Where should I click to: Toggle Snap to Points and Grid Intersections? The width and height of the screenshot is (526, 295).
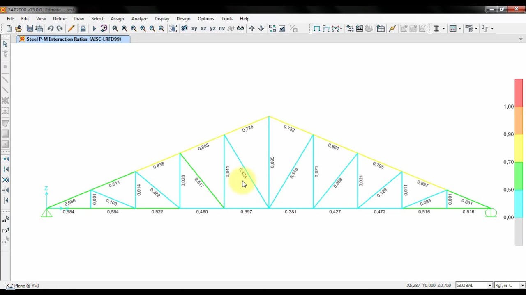coord(5,159)
